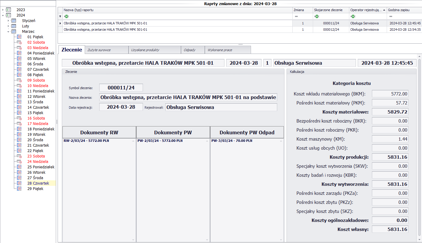The image size is (422, 243).
Task: Click the icon beside 26 Wtorek
Action: (19, 173)
